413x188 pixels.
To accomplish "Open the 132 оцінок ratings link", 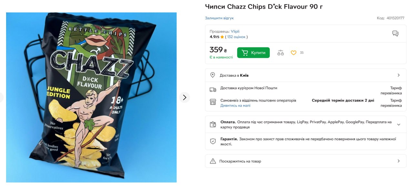I will tap(236, 37).
